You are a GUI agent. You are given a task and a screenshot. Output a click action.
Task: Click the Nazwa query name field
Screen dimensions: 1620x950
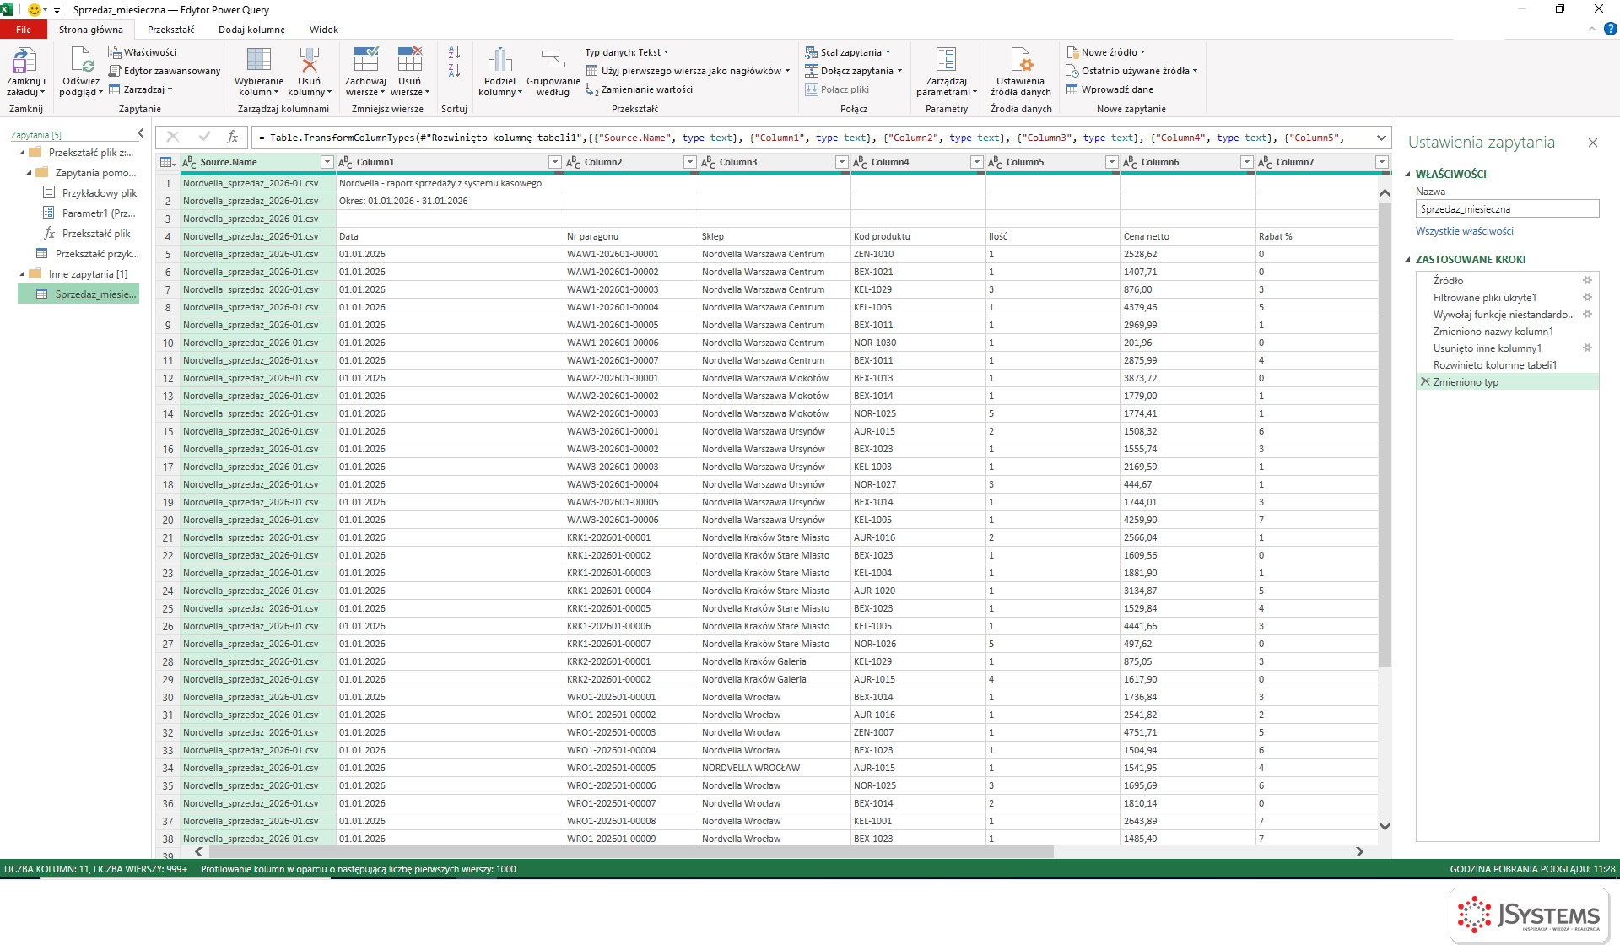tap(1507, 208)
